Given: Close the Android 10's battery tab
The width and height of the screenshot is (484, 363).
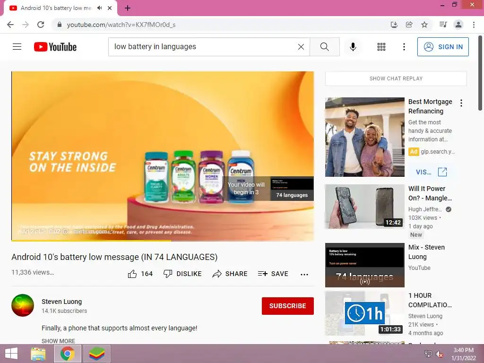Looking at the screenshot, I should 110,8.
